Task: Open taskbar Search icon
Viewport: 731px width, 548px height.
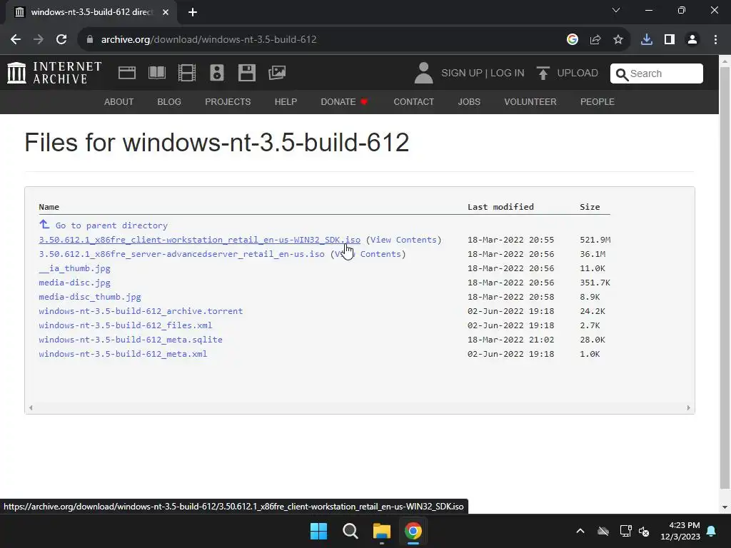Action: (350, 531)
